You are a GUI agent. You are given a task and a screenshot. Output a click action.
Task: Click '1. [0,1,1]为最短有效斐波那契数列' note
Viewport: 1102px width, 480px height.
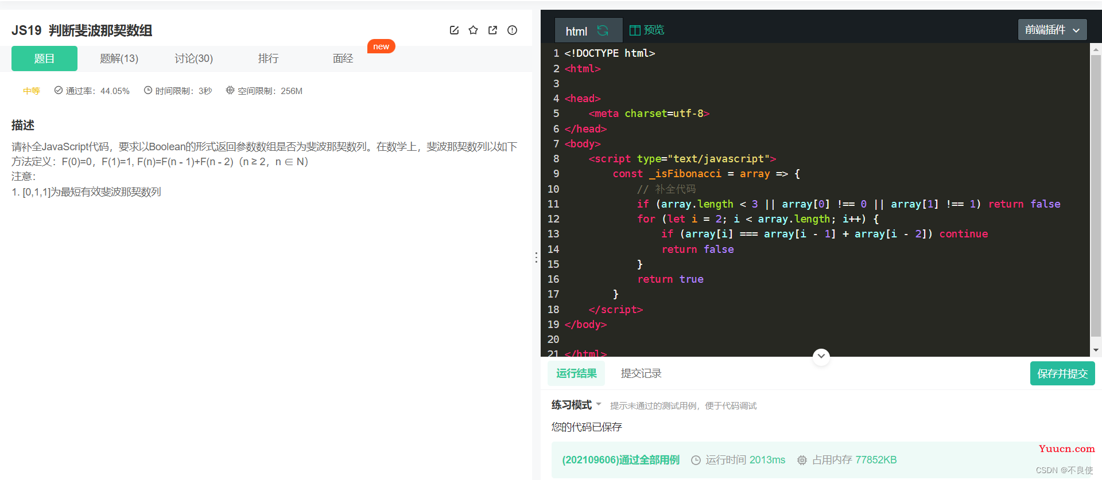[86, 192]
